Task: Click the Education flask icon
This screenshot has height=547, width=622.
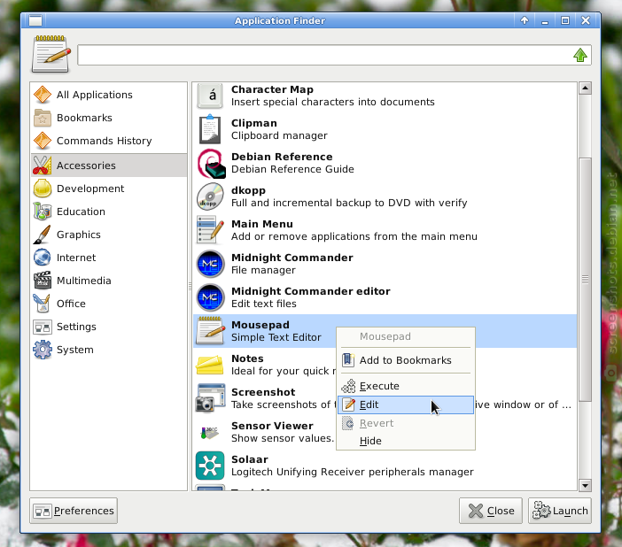Action: (x=43, y=212)
